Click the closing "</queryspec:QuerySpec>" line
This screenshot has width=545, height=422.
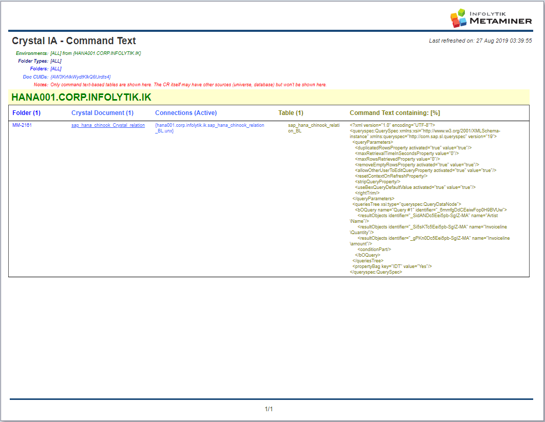click(x=375, y=272)
